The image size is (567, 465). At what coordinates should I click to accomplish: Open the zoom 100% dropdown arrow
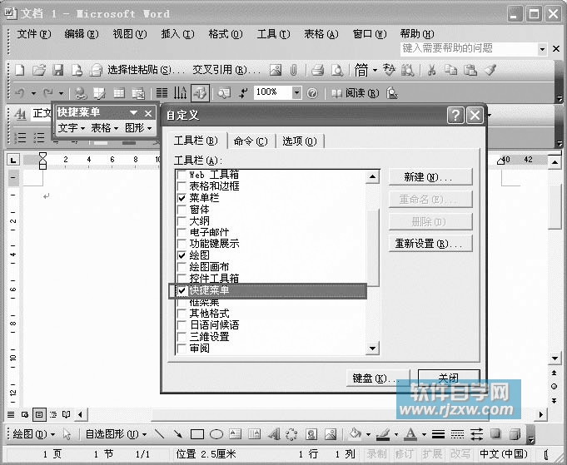tap(296, 93)
